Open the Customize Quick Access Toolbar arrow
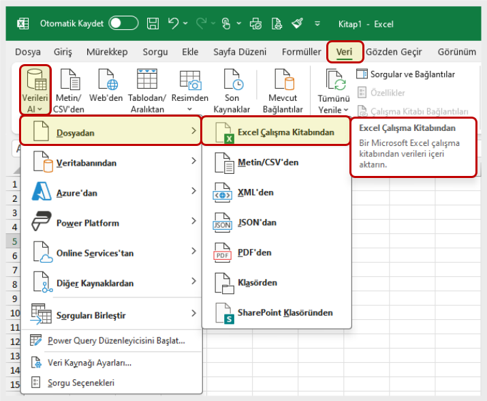Screen dimensions: 487x401 (317, 24)
